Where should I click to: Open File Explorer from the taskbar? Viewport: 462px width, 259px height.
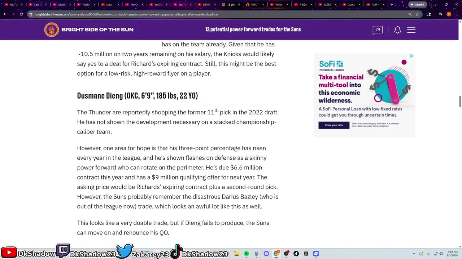pyautogui.click(x=237, y=254)
